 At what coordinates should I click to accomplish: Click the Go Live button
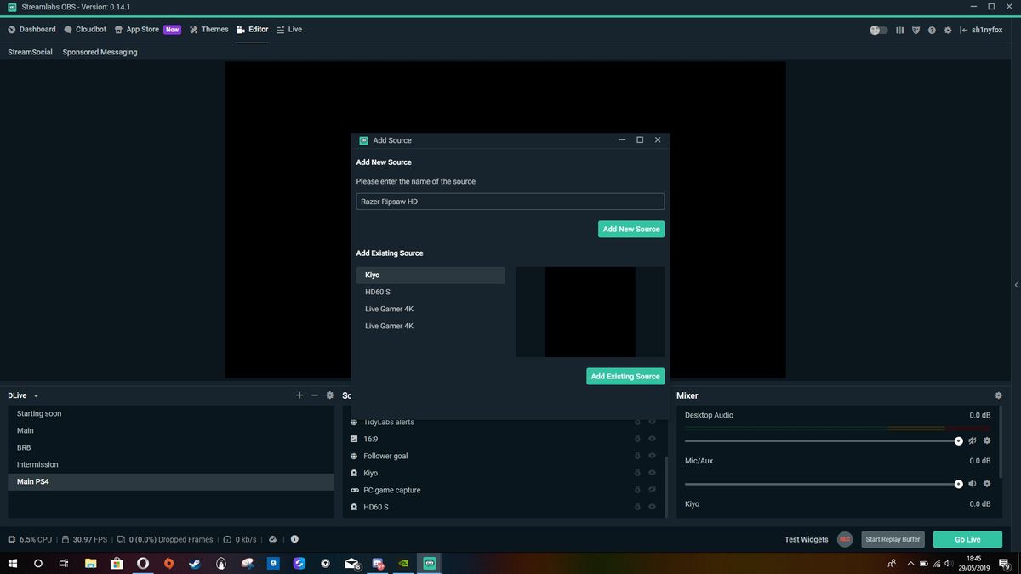point(967,538)
